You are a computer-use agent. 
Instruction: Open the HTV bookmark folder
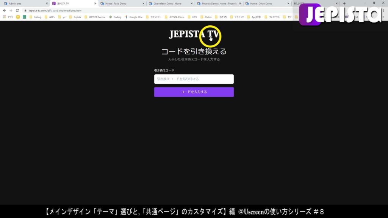pyautogui.click(x=192, y=17)
